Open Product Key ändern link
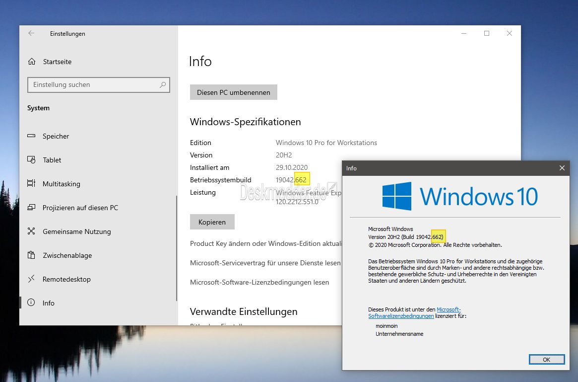This screenshot has width=578, height=382. click(x=266, y=243)
